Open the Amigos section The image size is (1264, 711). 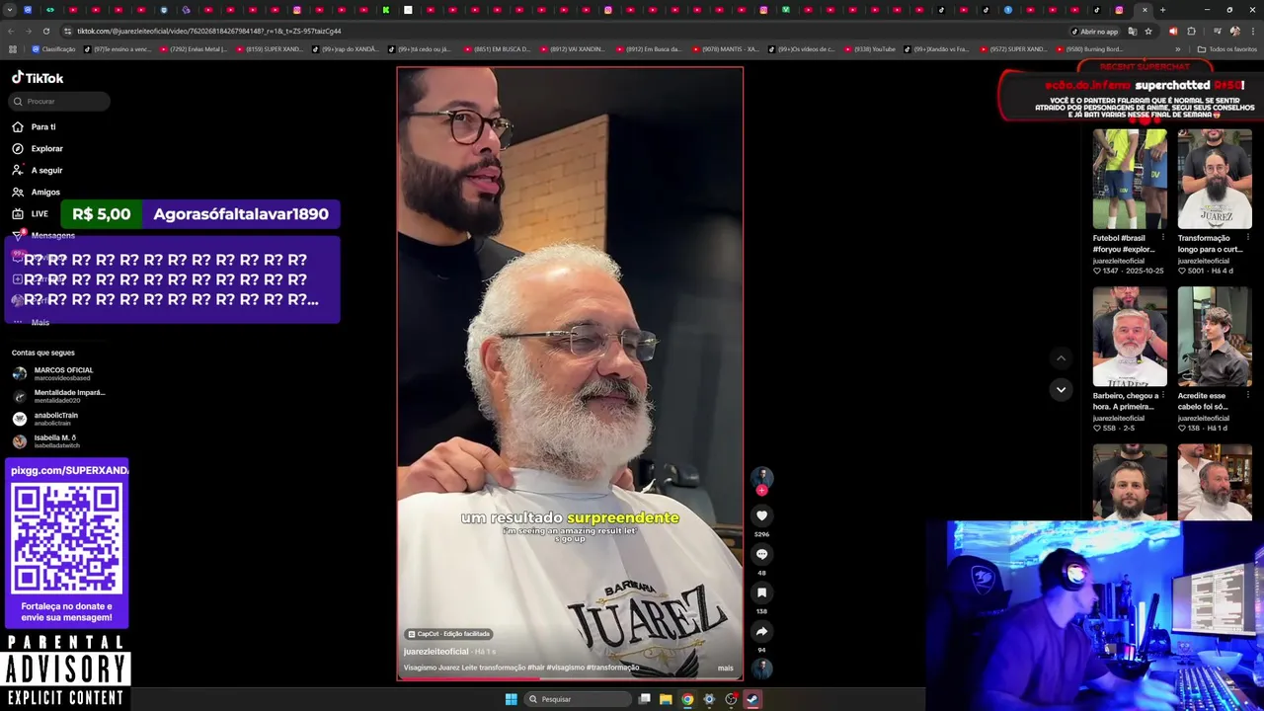click(x=45, y=192)
